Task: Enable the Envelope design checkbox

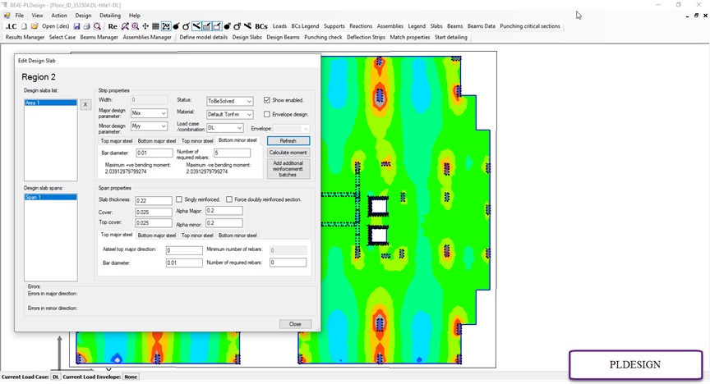Action: tap(267, 114)
